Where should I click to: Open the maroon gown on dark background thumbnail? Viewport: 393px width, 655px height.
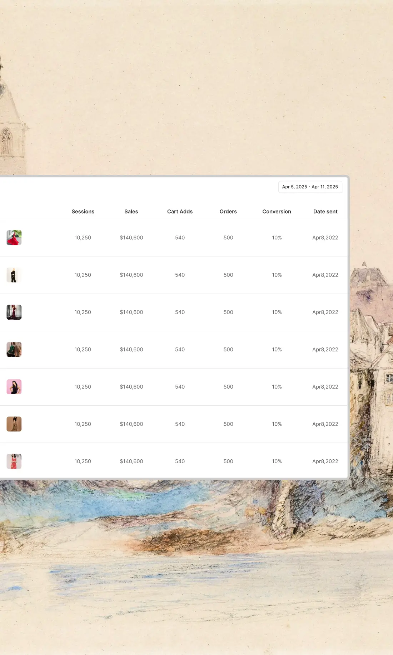tap(14, 312)
